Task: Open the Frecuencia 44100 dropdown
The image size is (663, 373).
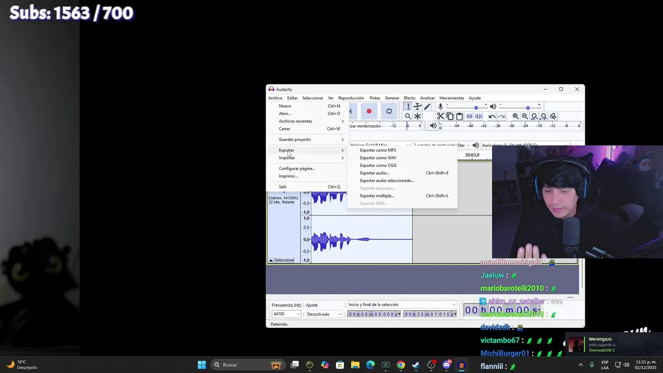Action: point(286,314)
